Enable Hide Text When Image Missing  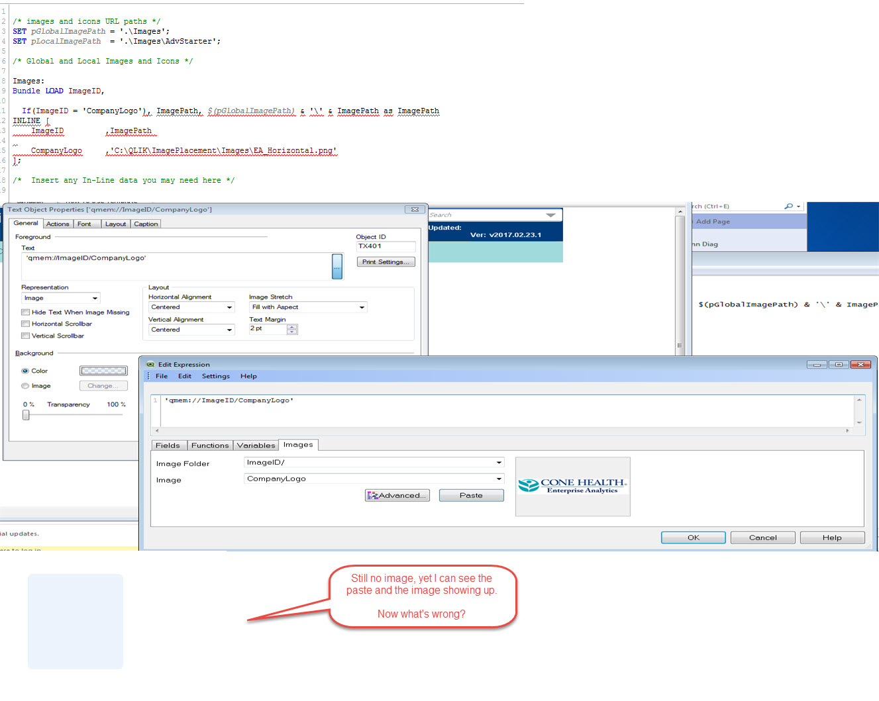pos(25,312)
